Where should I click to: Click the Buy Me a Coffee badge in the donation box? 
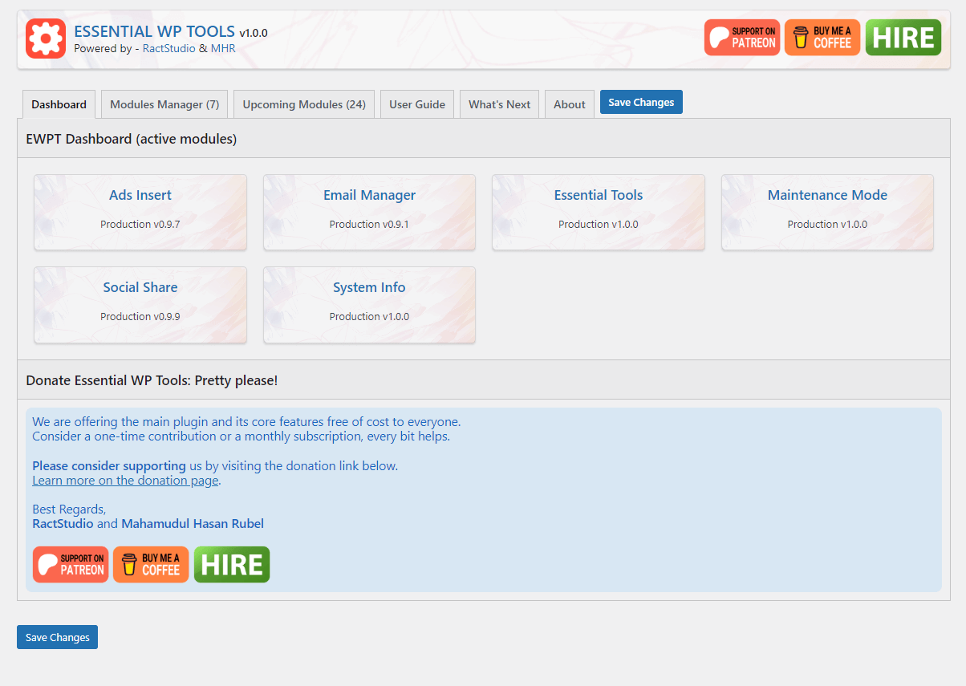tap(151, 565)
